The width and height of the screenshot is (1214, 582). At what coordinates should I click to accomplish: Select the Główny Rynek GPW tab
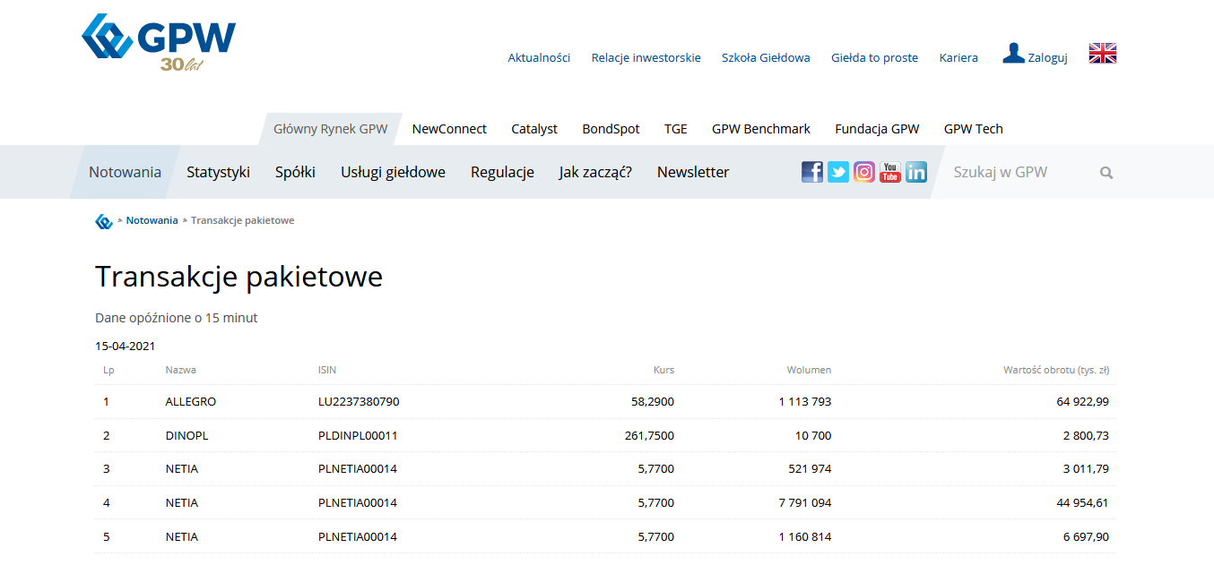coord(330,129)
